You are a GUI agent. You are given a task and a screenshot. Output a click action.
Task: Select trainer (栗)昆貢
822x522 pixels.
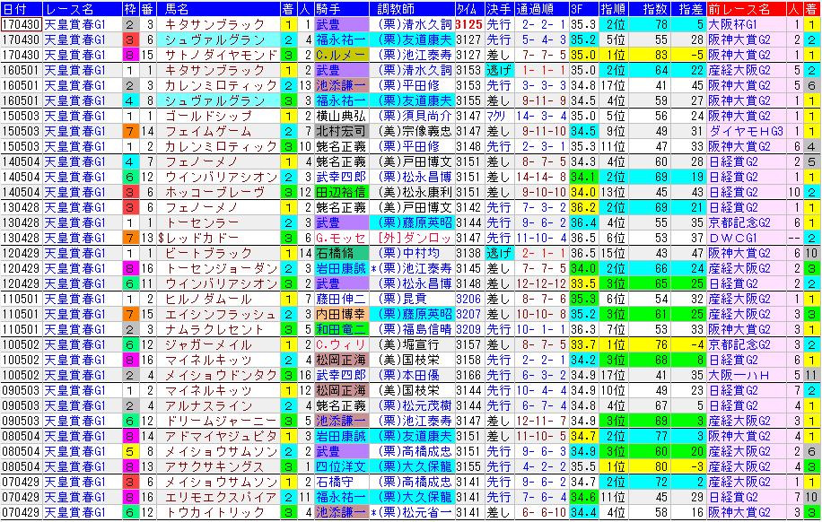coord(402,299)
